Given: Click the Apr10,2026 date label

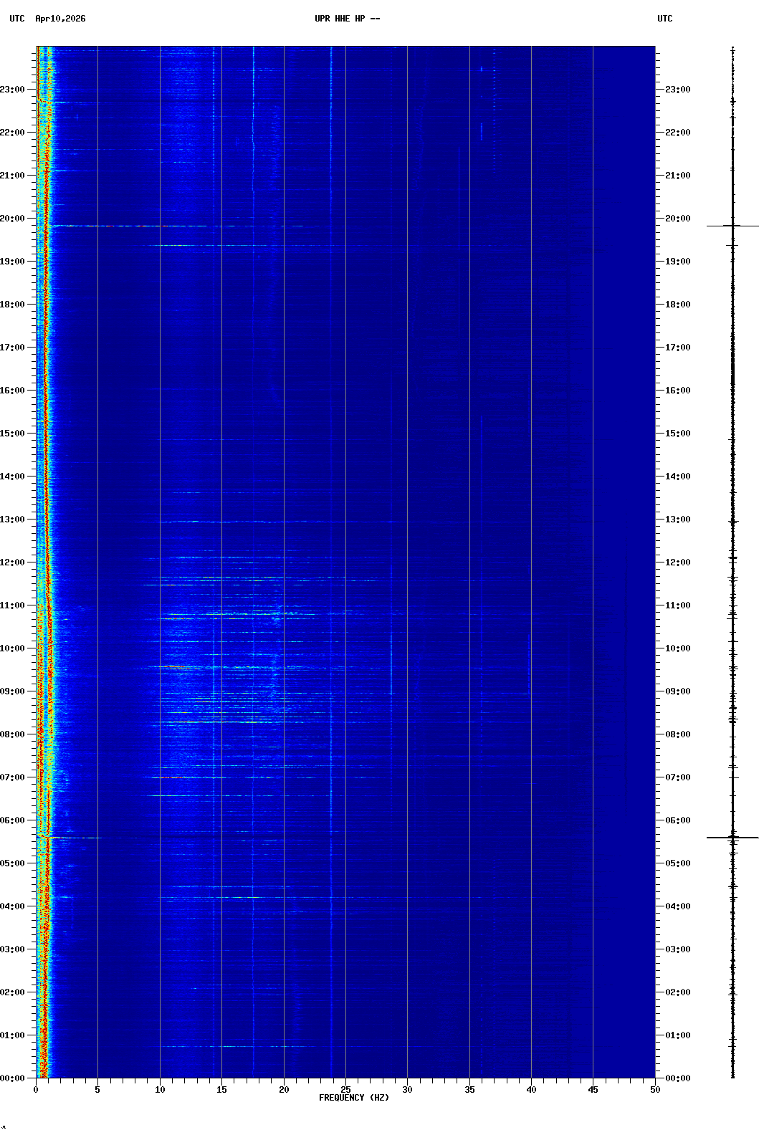Looking at the screenshot, I should pyautogui.click(x=60, y=19).
